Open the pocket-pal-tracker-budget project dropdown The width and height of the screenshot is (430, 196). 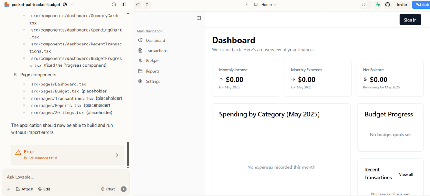[72, 4]
